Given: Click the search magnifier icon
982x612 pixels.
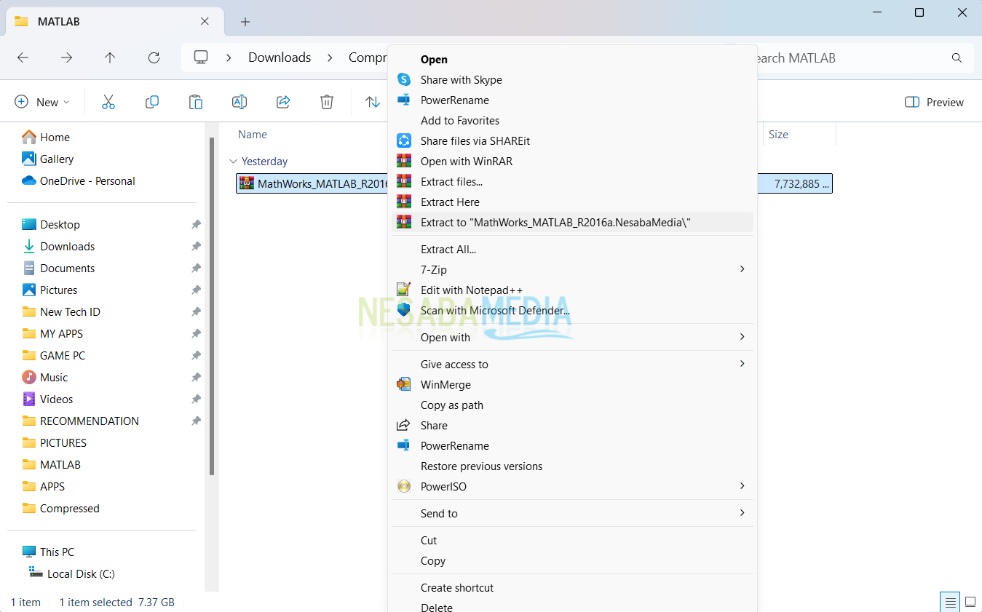Looking at the screenshot, I should [x=957, y=57].
